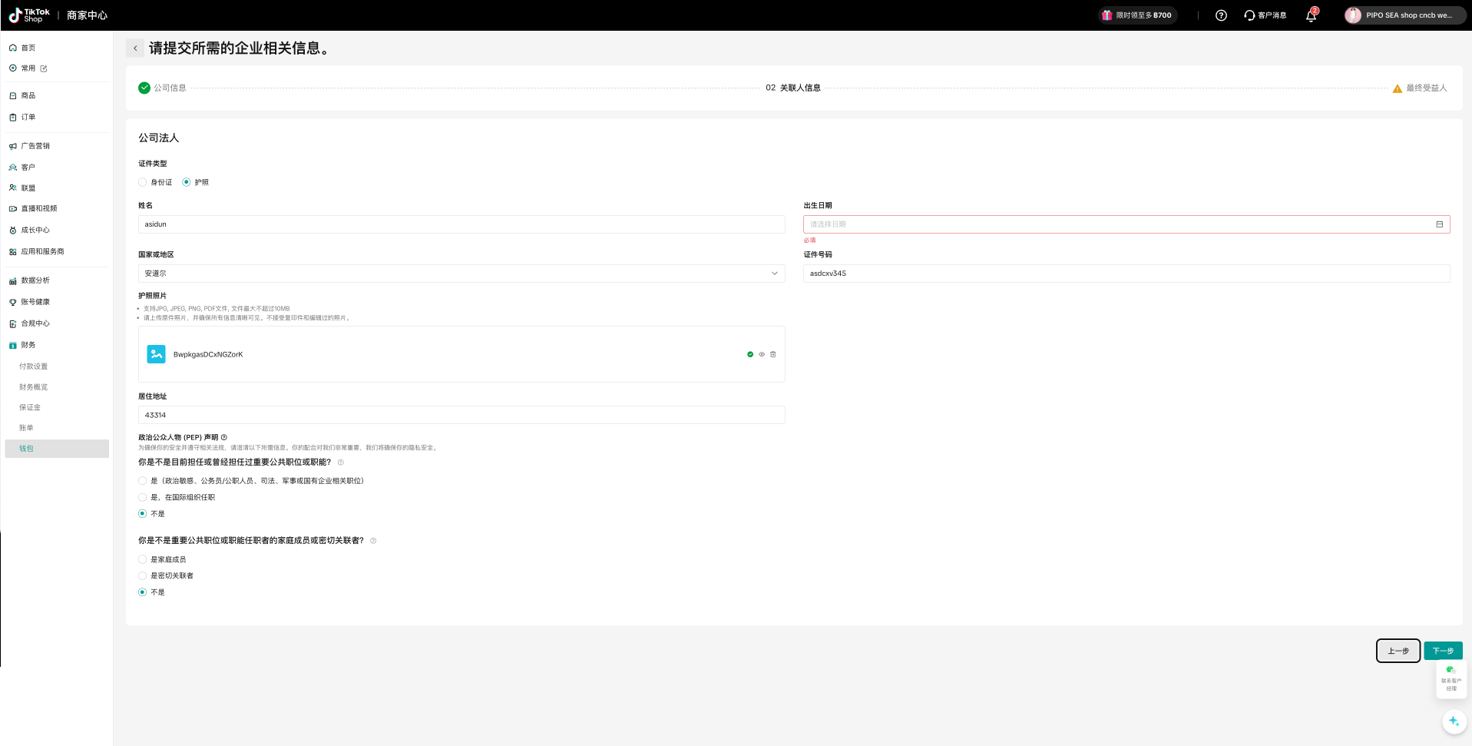Screen dimensions: 1472x746
Task: Click the 下一步 button
Action: 1442,651
